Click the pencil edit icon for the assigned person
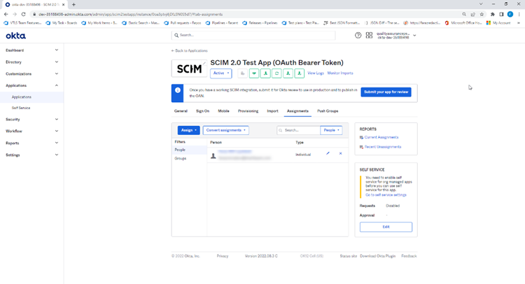 click(x=328, y=153)
